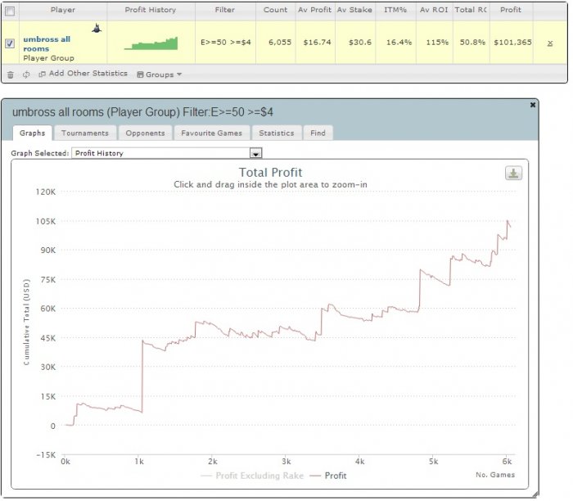This screenshot has width=573, height=501.
Task: Click the 50.8% total ROI value
Action: click(472, 43)
